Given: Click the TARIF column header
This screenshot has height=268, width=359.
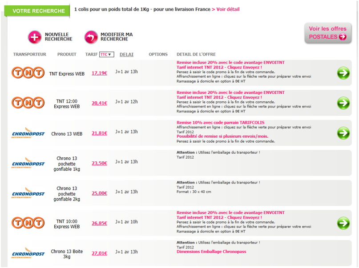Looking at the screenshot, I should point(91,55).
